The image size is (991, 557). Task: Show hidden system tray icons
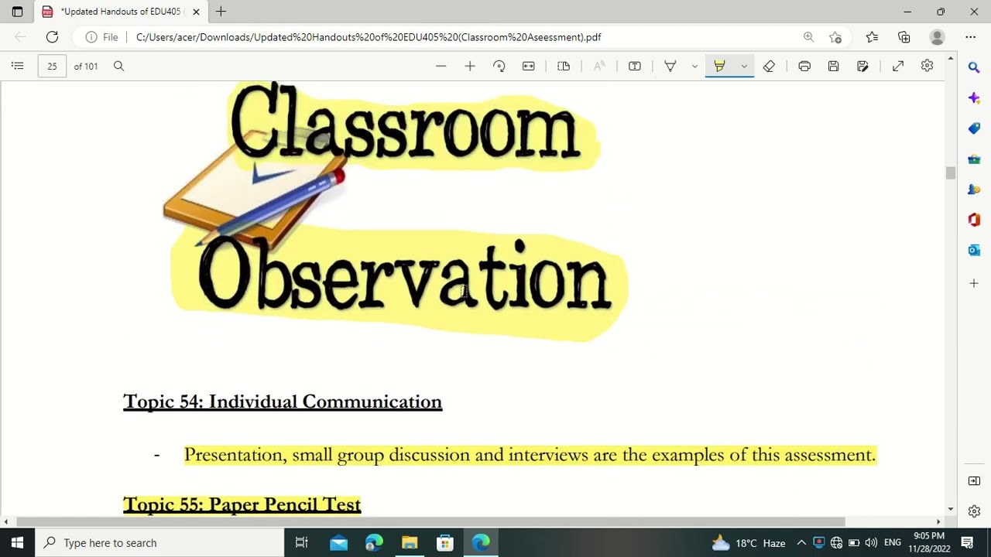point(801,543)
